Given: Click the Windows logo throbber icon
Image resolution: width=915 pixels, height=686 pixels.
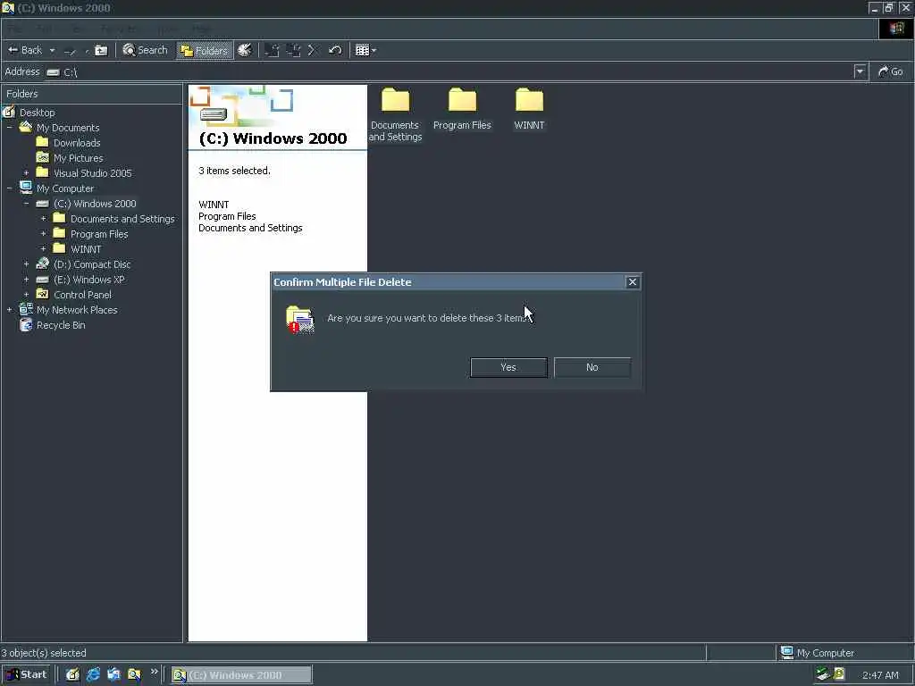Looking at the screenshot, I should 896,29.
